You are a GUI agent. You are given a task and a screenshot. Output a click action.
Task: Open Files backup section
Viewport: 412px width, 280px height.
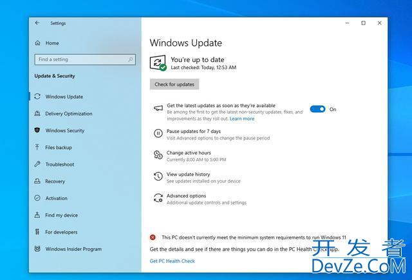tap(59, 148)
